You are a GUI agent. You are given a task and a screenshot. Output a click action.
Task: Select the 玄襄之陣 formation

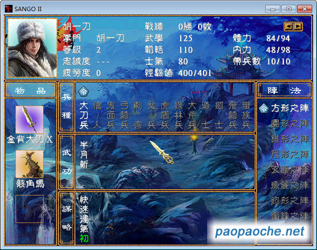point(290,170)
